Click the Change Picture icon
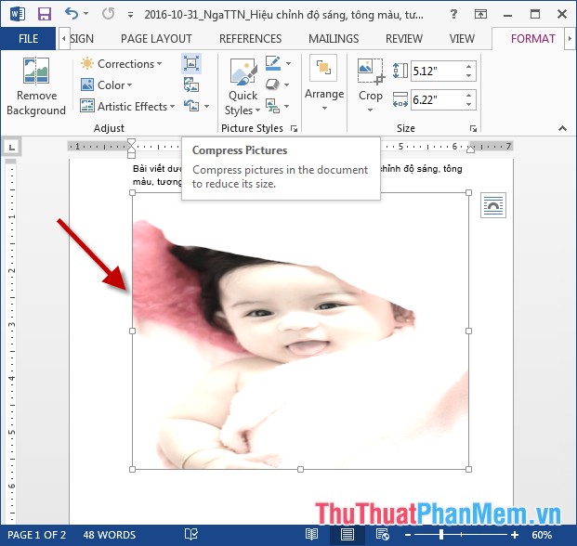Viewport: 577px width, 546px height. (191, 84)
